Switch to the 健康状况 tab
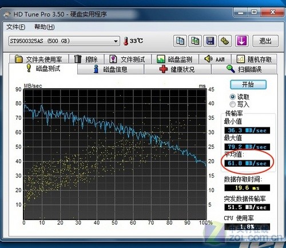 177,69
